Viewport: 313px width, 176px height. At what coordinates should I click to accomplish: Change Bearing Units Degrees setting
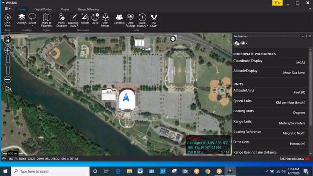[269, 112]
